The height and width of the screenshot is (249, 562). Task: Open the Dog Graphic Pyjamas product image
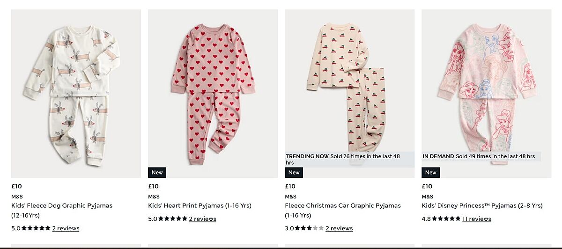76,94
